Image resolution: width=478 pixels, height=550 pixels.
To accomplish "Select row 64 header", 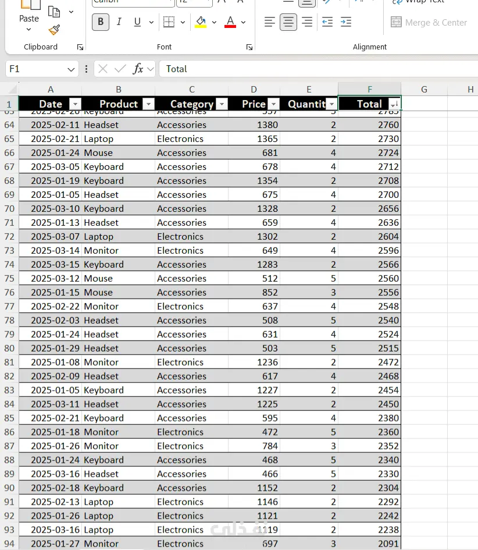I will pos(9,125).
